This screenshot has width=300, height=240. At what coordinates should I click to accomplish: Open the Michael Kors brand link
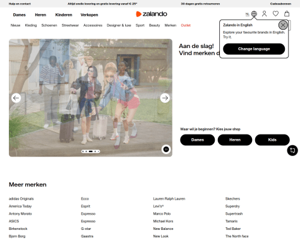pos(163,221)
